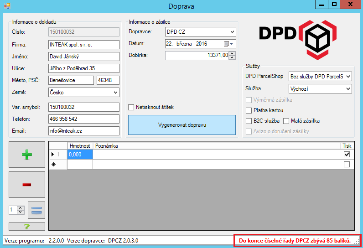This screenshot has height=248, width=363.
Task: Click the year 2016 in Datum field
Action: tap(202, 44)
